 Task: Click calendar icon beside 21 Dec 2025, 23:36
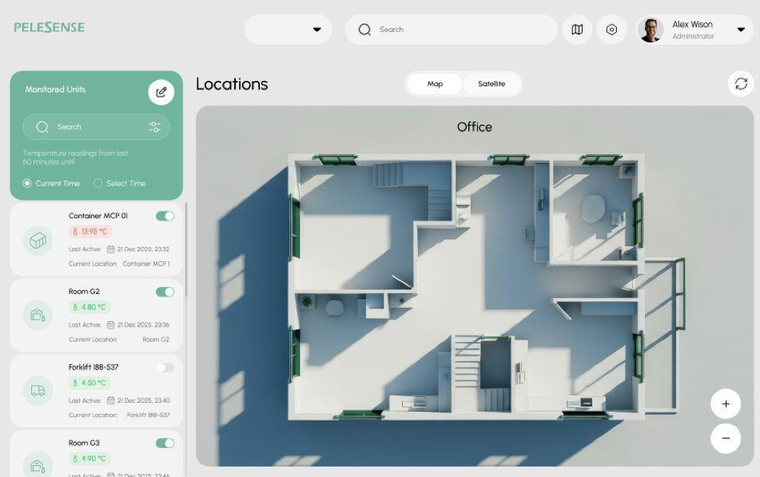click(x=111, y=324)
